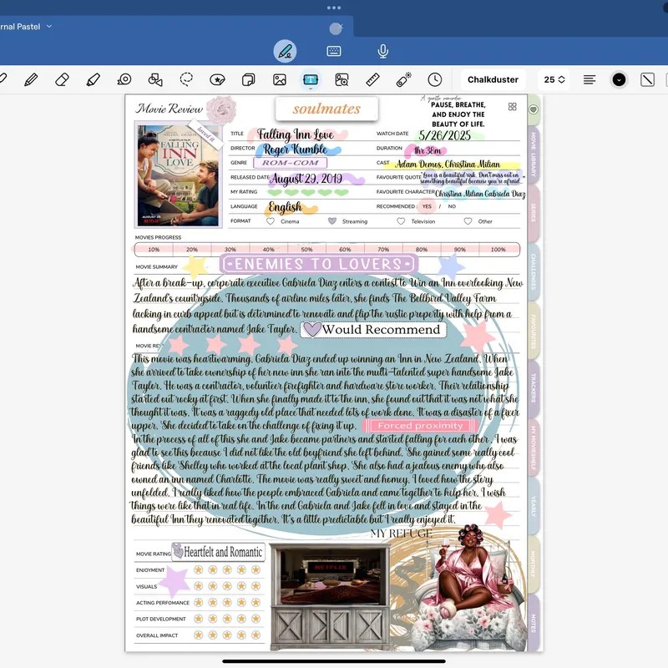This screenshot has width=668, height=668.
Task: Select the highlighter tool
Action: (94, 79)
